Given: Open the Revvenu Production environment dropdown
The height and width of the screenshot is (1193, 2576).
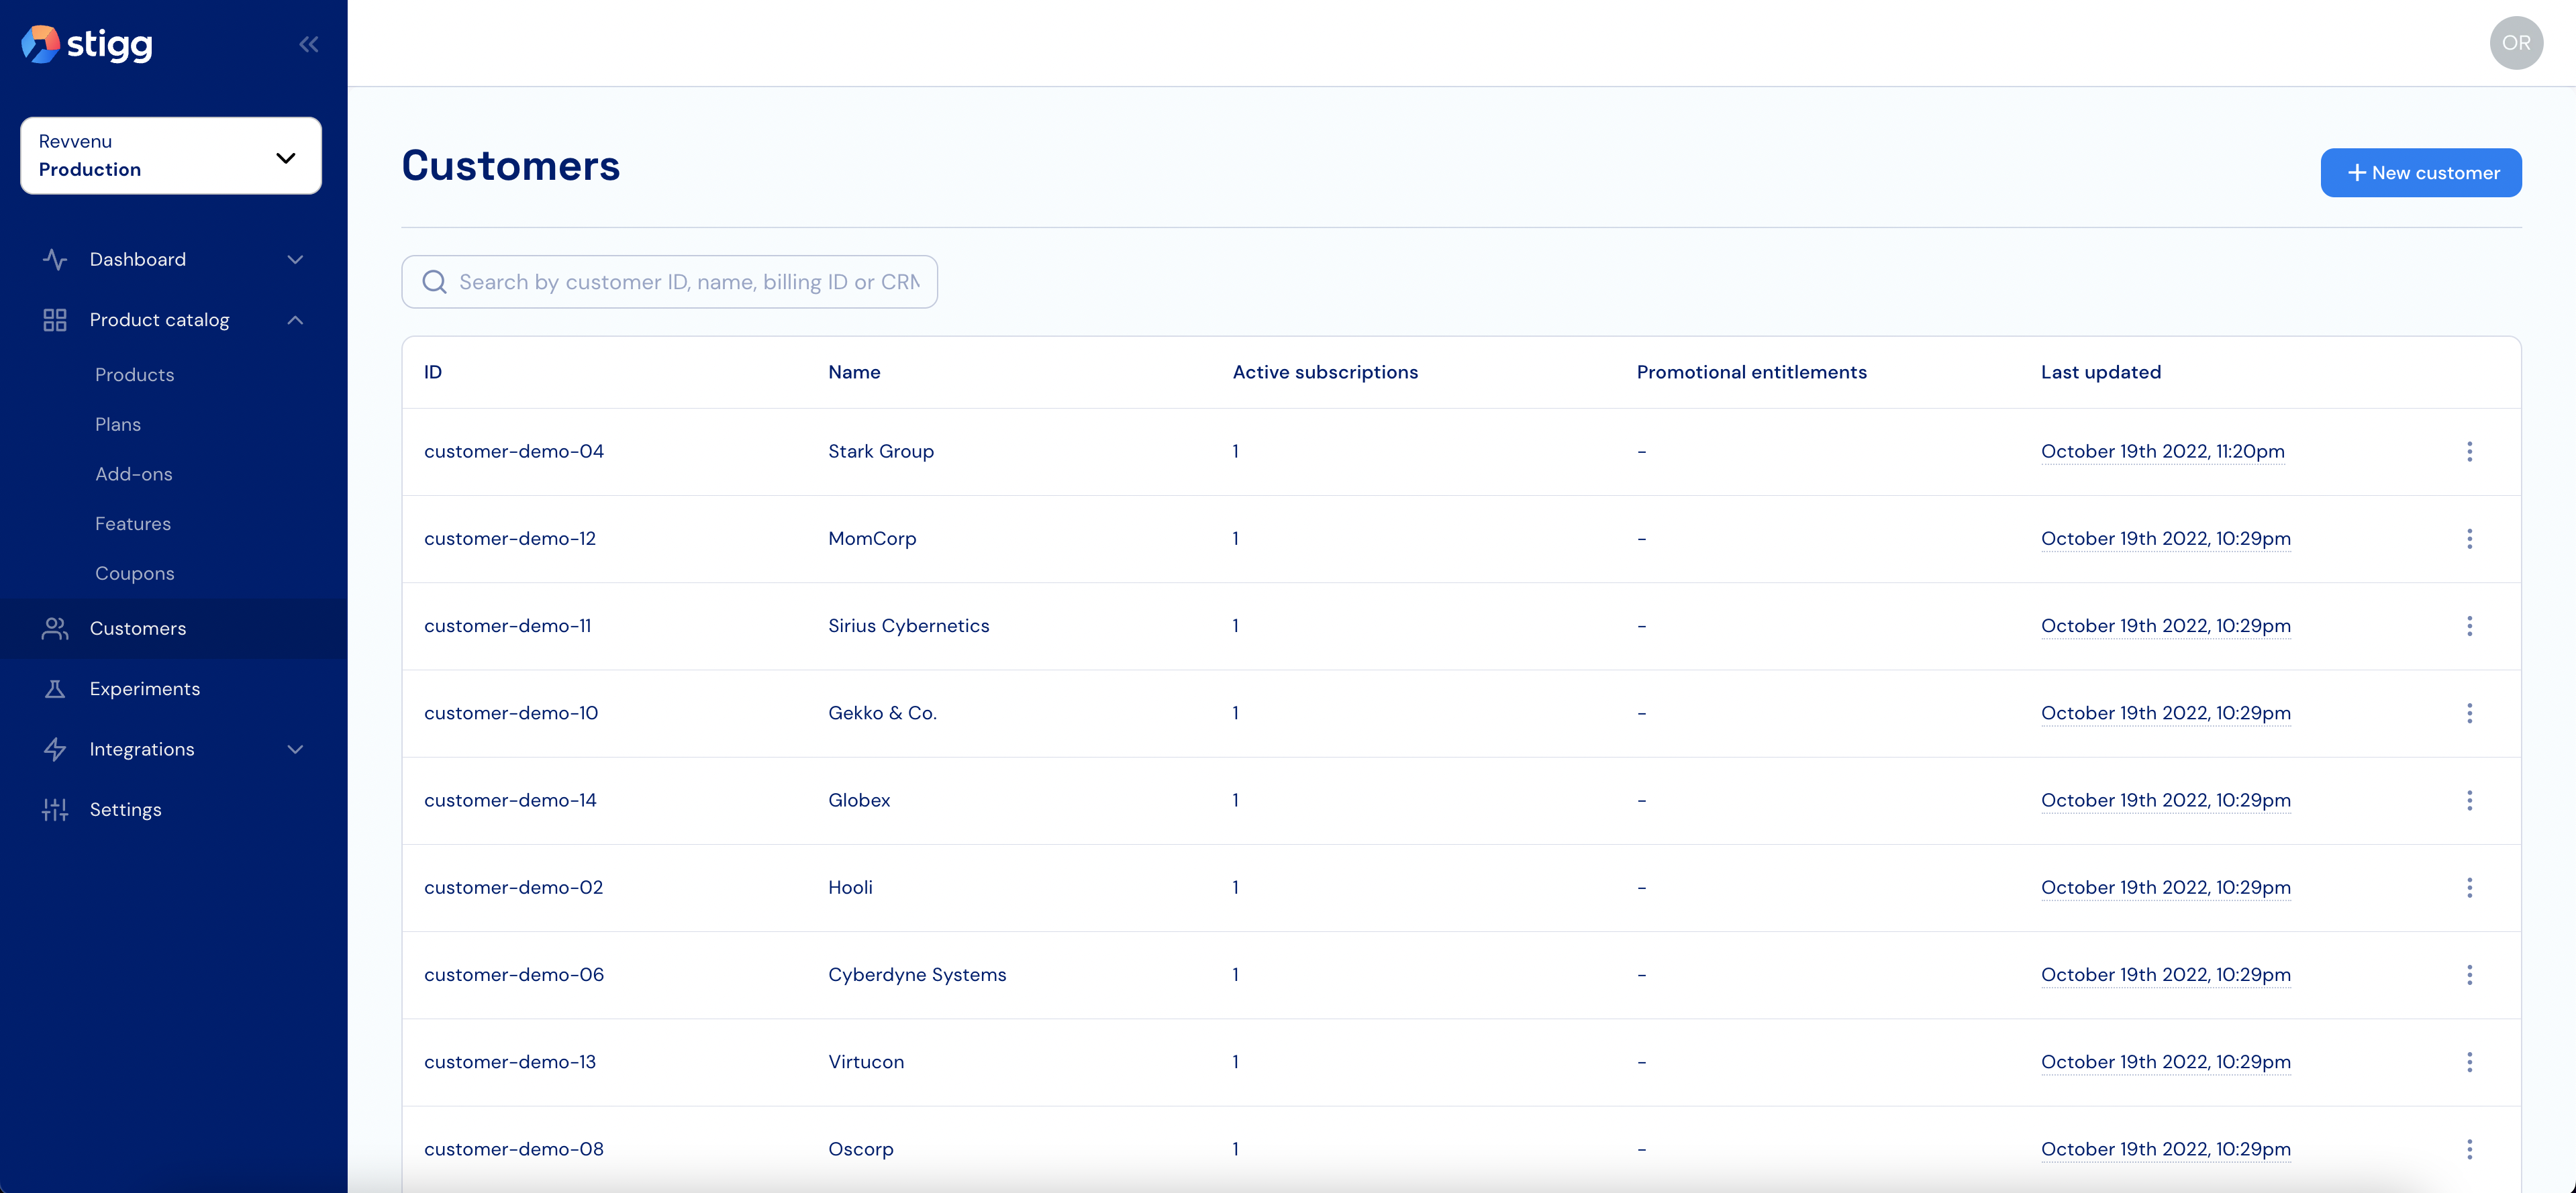Looking at the screenshot, I should coord(171,156).
